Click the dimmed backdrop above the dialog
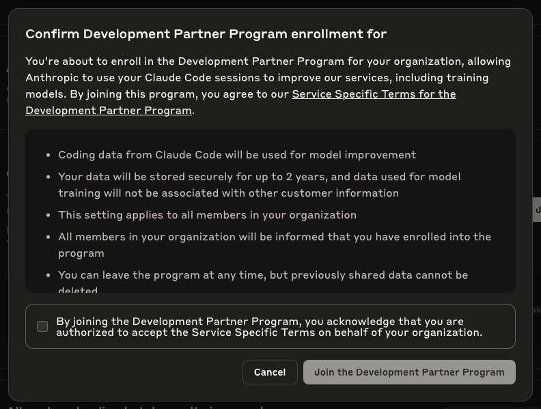This screenshot has width=541, height=409. coord(270,4)
